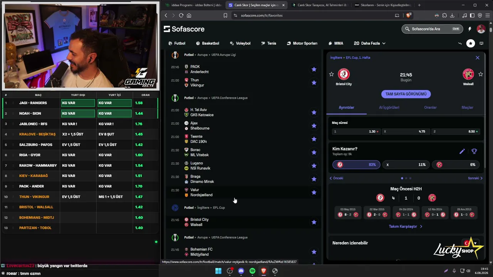Toggle favorite star for Lugano vs NSI Runavik
Image resolution: width=493 pixels, height=277 pixels.
pyautogui.click(x=314, y=166)
